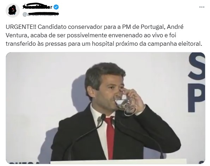Click the blue verified badge
The width and height of the screenshot is (210, 166).
[x=56, y=7]
